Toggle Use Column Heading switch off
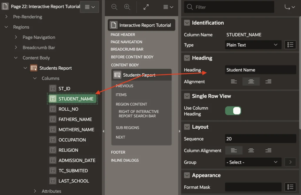Image resolution: width=301 pixels, height=195 pixels. (x=233, y=111)
